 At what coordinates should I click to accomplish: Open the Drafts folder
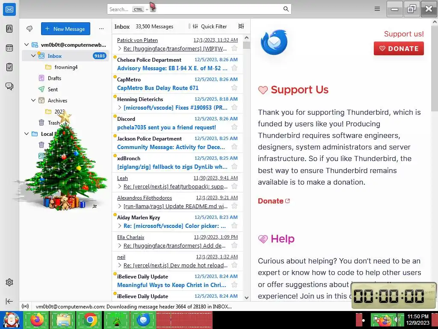click(65, 78)
